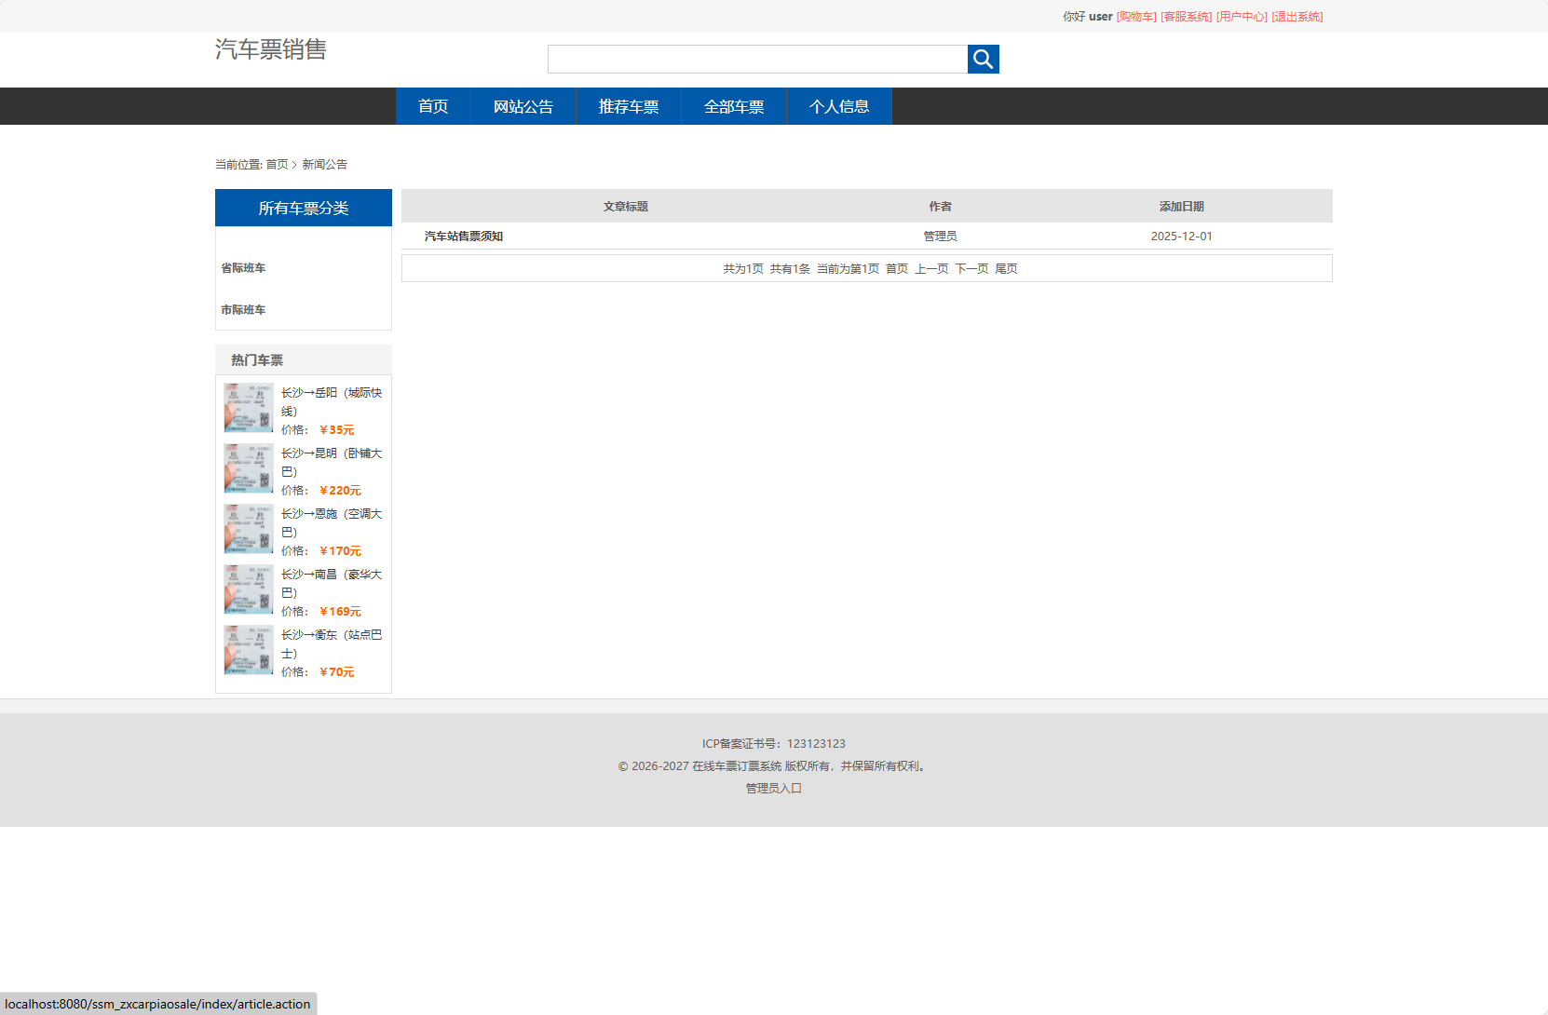The width and height of the screenshot is (1548, 1015).
Task: Select the 省际班车 category
Action: 243,268
